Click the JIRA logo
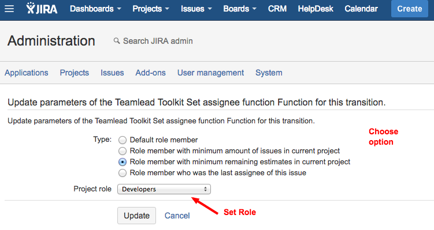Screen dimensions: 434x230 click(x=42, y=8)
